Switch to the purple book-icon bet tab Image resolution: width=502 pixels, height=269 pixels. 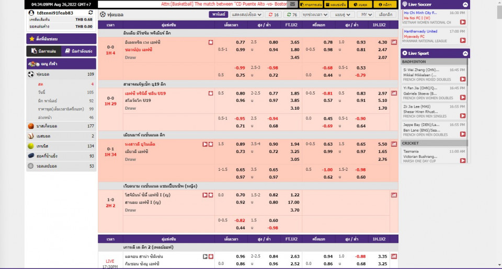point(78,51)
